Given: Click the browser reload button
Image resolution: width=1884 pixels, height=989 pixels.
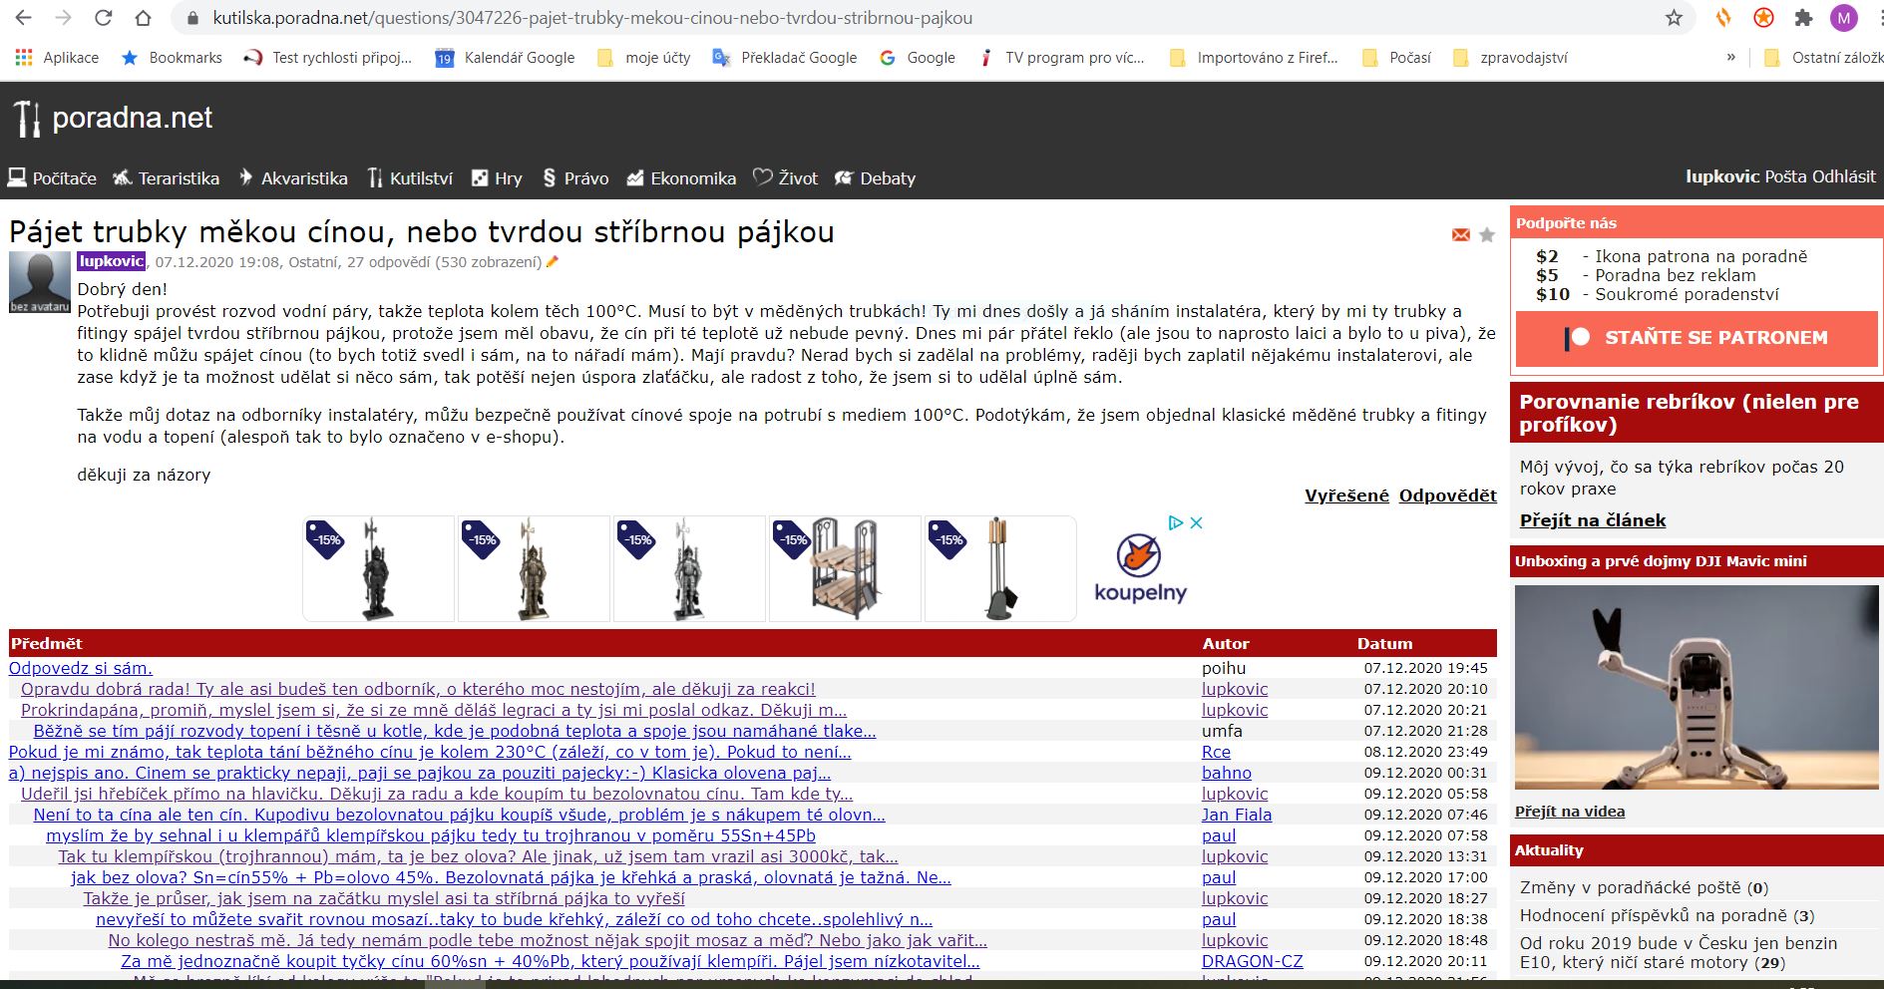Looking at the screenshot, I should coord(103,18).
